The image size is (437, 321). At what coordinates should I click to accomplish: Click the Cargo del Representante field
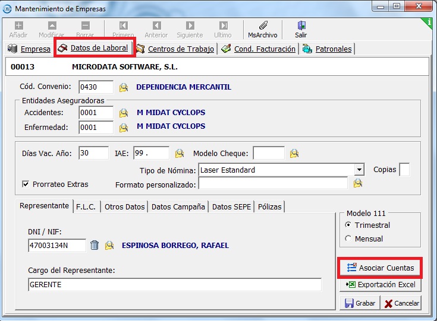click(x=175, y=285)
